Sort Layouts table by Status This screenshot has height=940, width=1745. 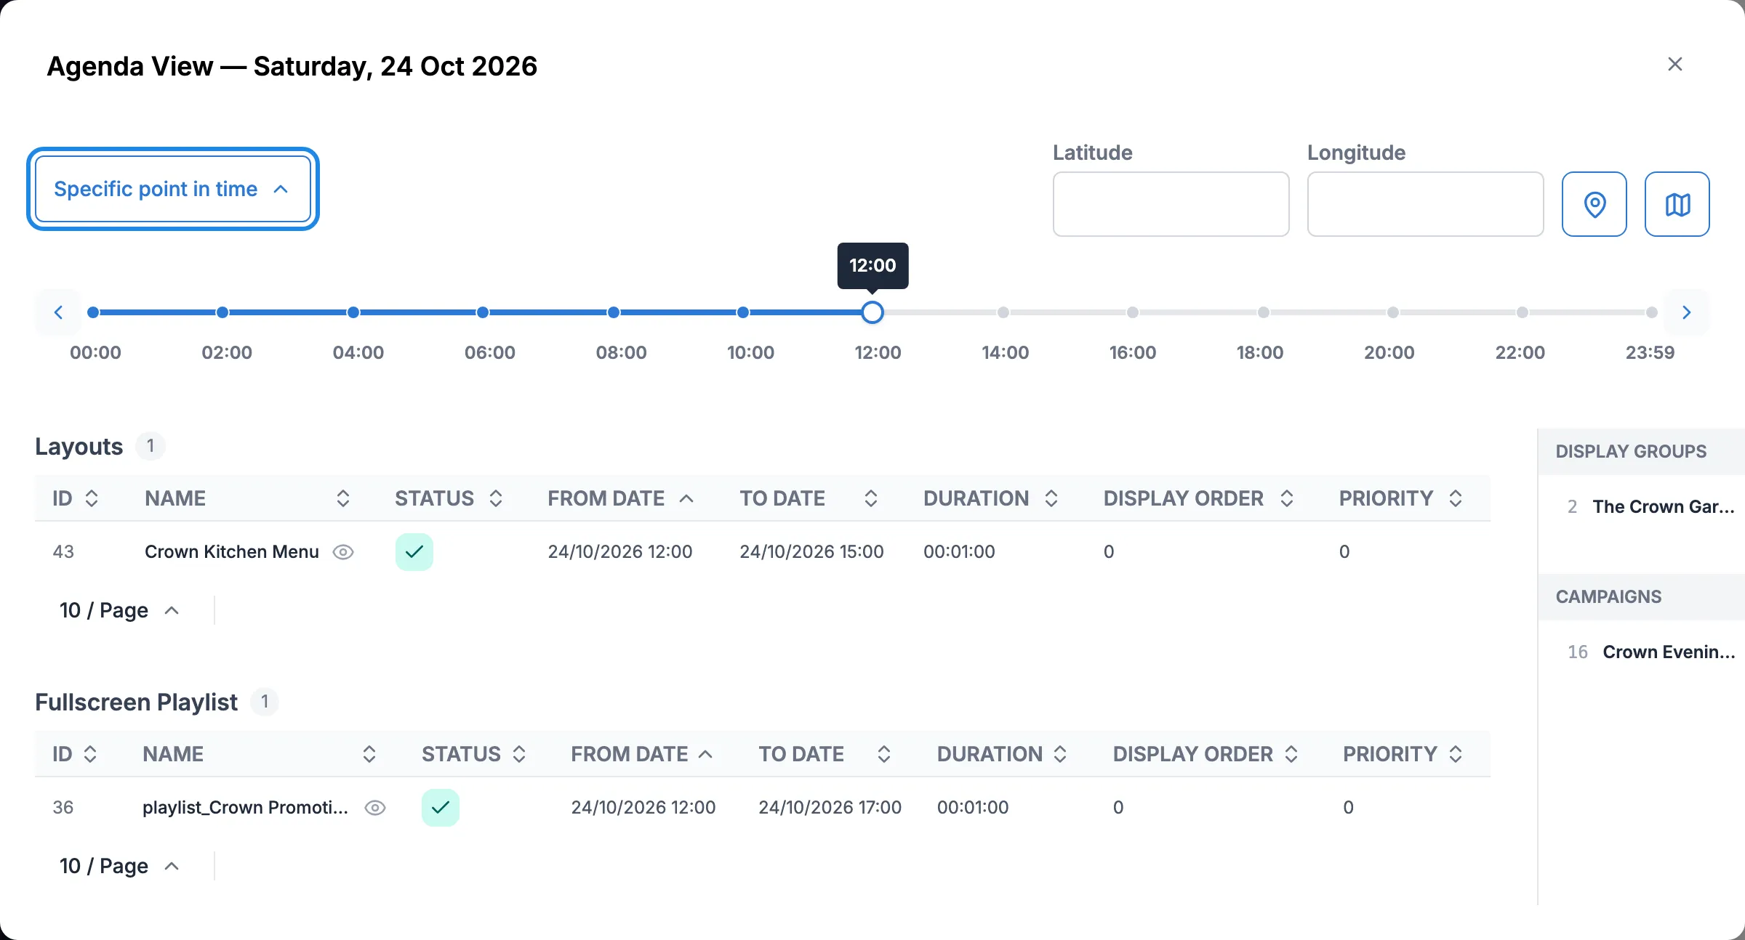(496, 498)
